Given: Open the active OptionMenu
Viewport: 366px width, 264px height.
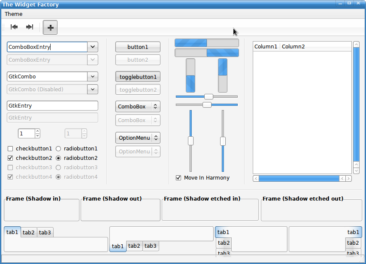Looking at the screenshot, I should (x=138, y=138).
